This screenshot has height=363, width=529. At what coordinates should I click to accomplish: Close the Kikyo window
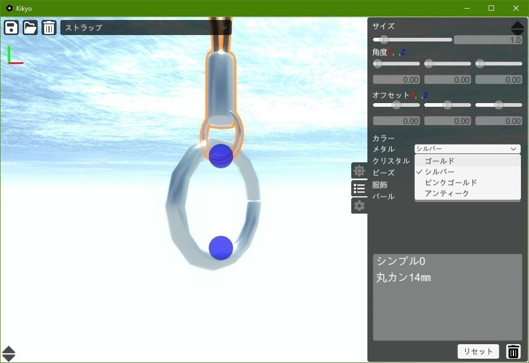516,8
